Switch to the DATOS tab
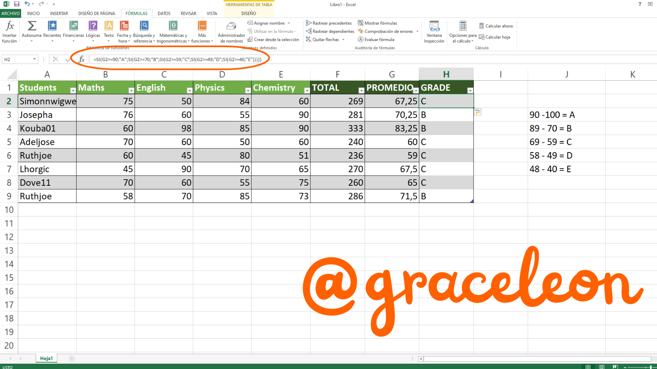The width and height of the screenshot is (657, 369). click(x=164, y=14)
